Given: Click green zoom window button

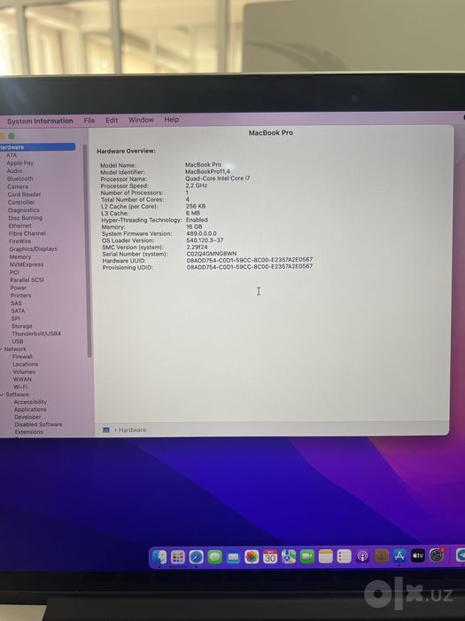Looking at the screenshot, I should point(12,136).
